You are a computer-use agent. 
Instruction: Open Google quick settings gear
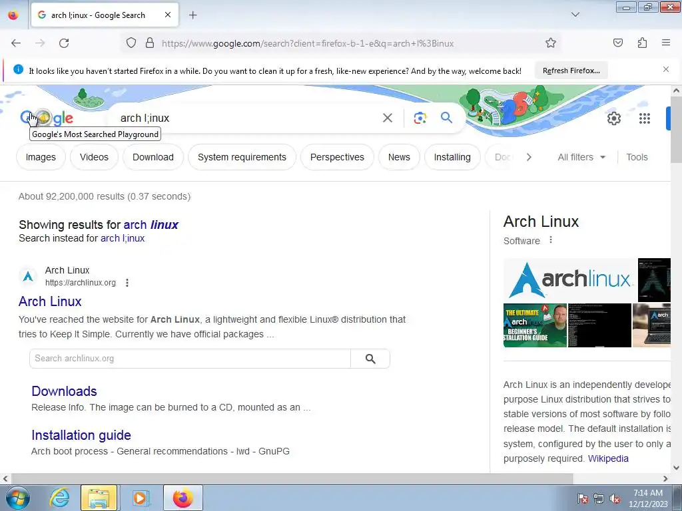coord(613,118)
